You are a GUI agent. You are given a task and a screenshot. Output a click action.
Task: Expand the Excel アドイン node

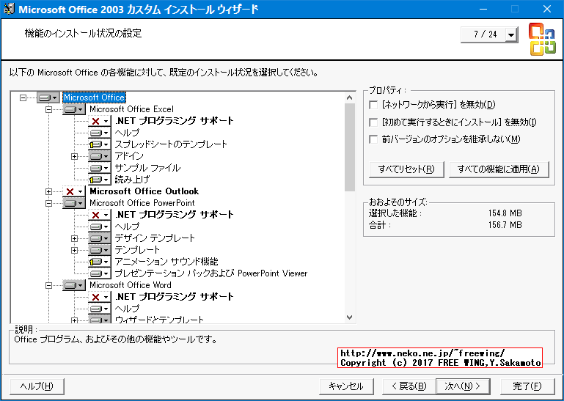click(x=74, y=156)
